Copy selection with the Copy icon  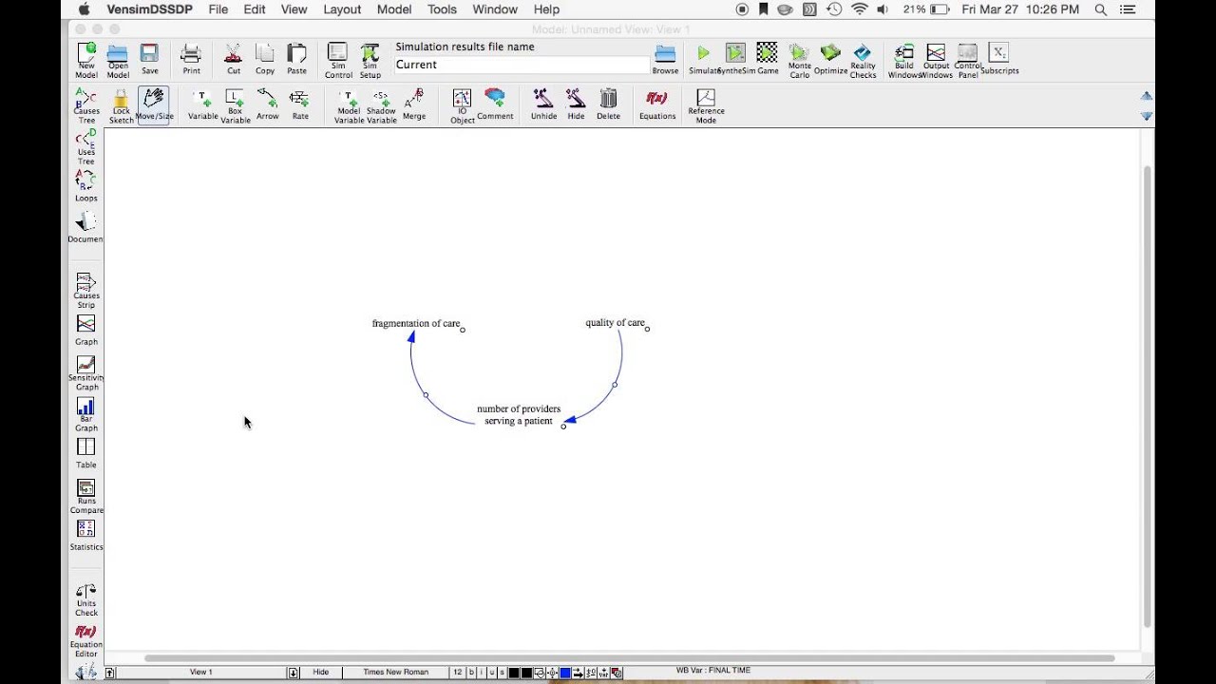click(x=265, y=59)
